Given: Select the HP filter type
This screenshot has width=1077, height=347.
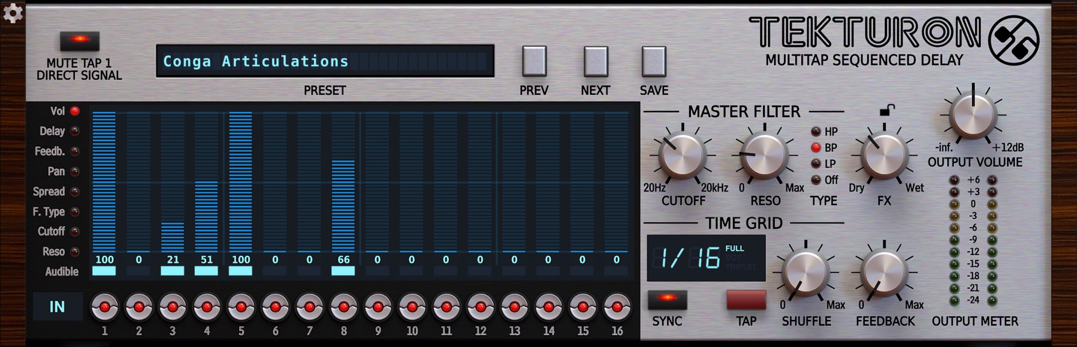Looking at the screenshot, I should pyautogui.click(x=816, y=132).
